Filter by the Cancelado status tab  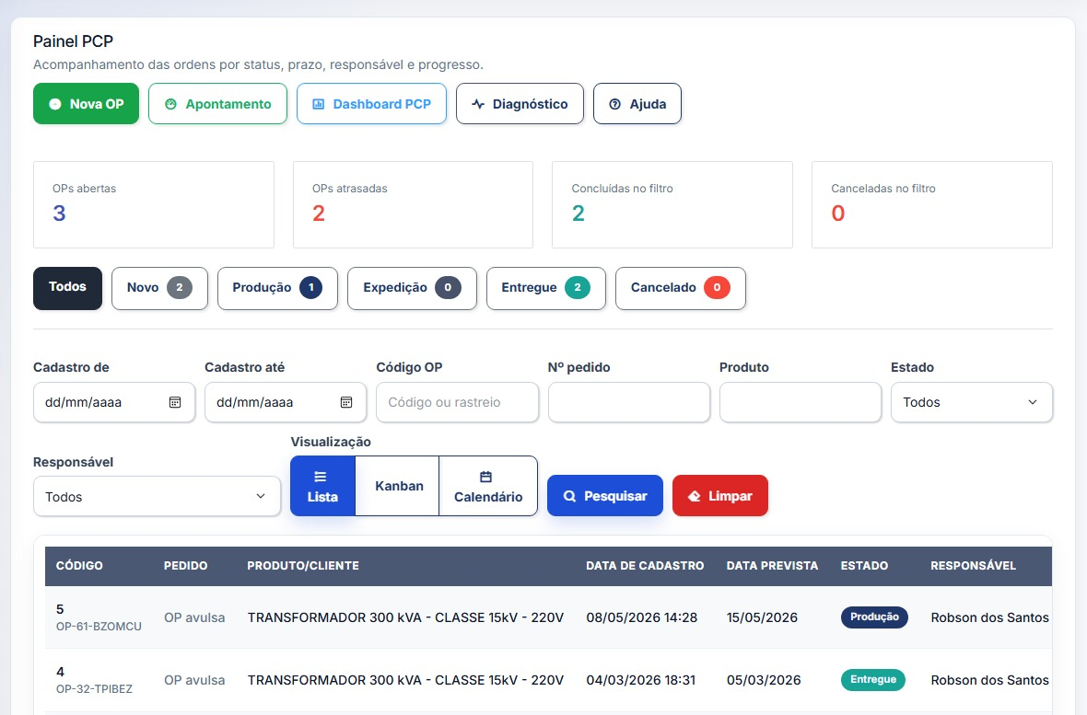pyautogui.click(x=681, y=287)
